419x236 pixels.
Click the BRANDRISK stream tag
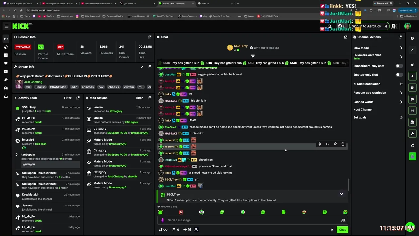[x=58, y=87]
